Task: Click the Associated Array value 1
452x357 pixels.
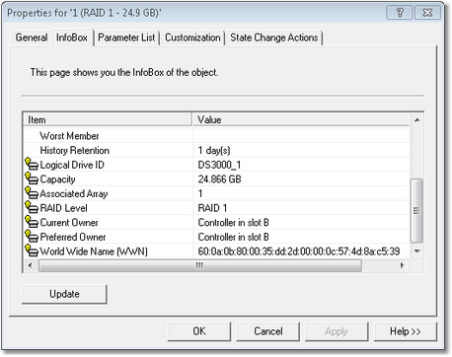Action: pyautogui.click(x=200, y=193)
